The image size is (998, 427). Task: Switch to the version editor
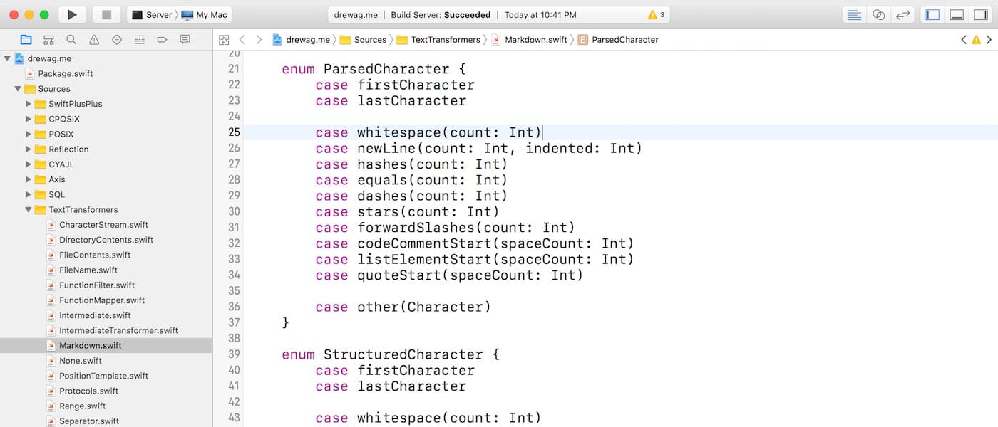pos(903,14)
